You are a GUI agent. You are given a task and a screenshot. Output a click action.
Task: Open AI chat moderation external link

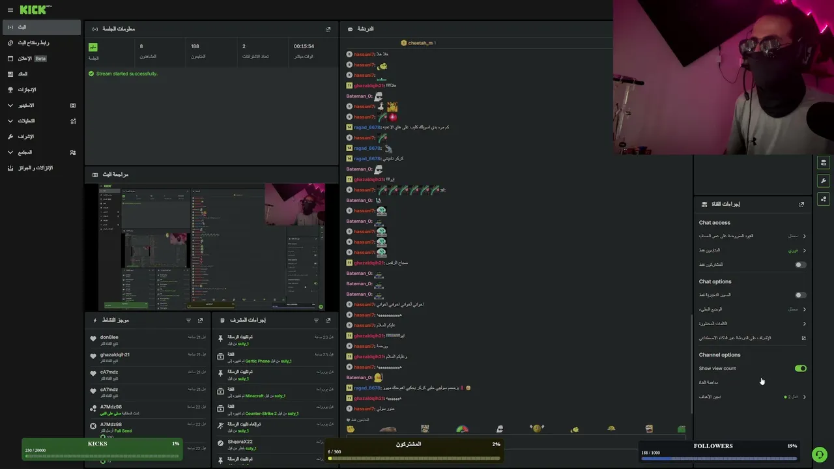803,338
